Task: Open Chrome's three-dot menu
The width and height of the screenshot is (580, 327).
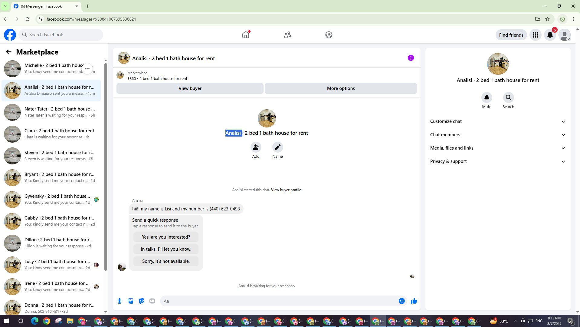Action: 573,19
